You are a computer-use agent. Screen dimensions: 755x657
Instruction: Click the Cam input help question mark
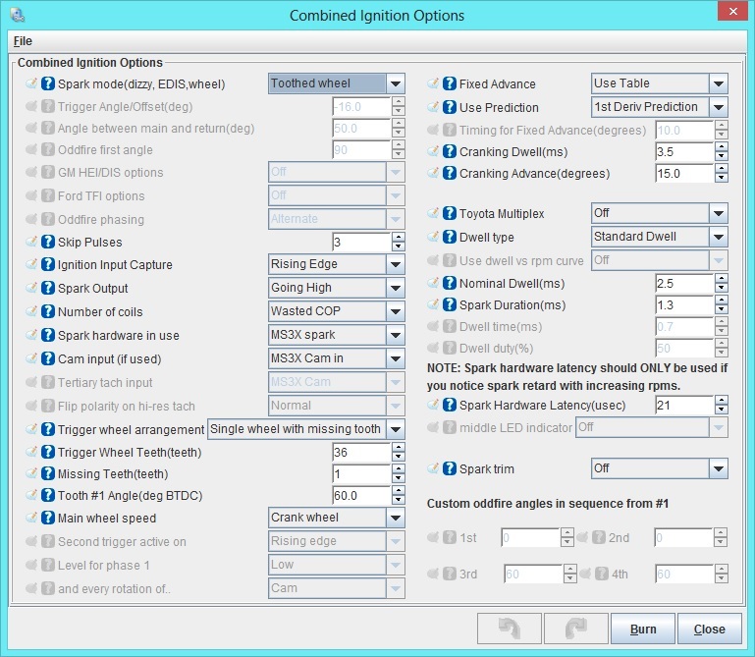48,358
